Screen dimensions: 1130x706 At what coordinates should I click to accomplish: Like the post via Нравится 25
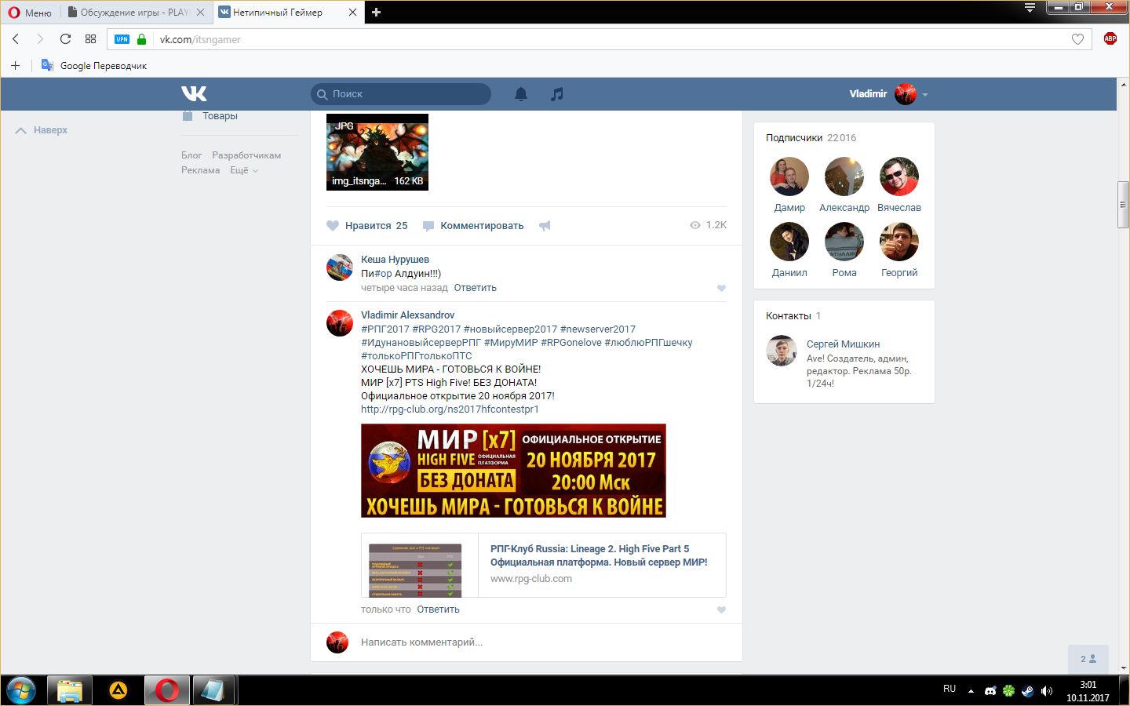(x=367, y=226)
